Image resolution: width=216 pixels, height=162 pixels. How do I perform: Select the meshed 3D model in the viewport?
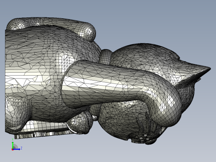click(108, 81)
